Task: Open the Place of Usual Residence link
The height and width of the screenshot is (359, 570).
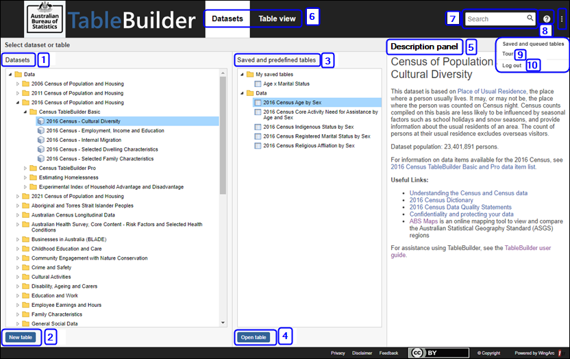Action: click(491, 91)
